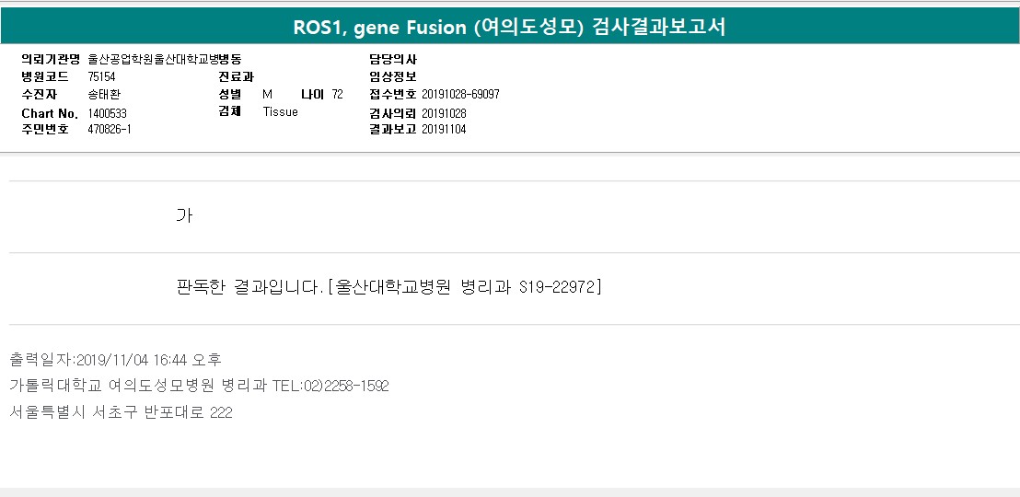Click the 의뢰기관명 hospital name value

point(165,59)
